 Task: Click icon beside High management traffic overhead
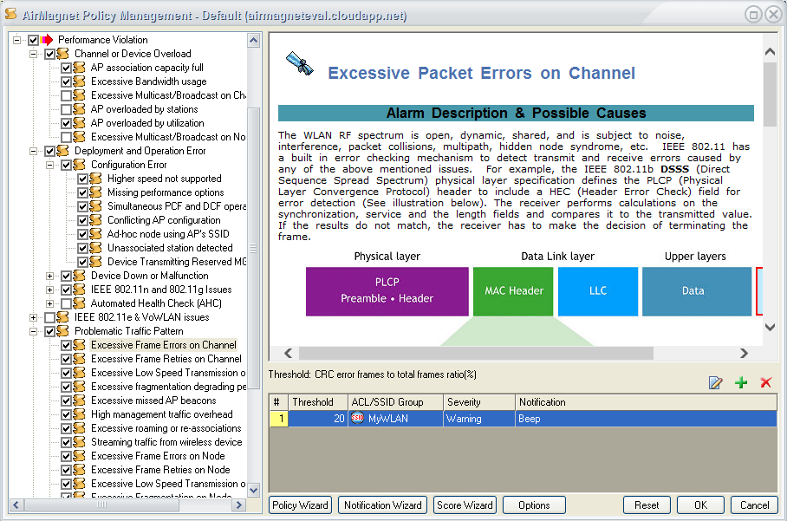pos(79,414)
